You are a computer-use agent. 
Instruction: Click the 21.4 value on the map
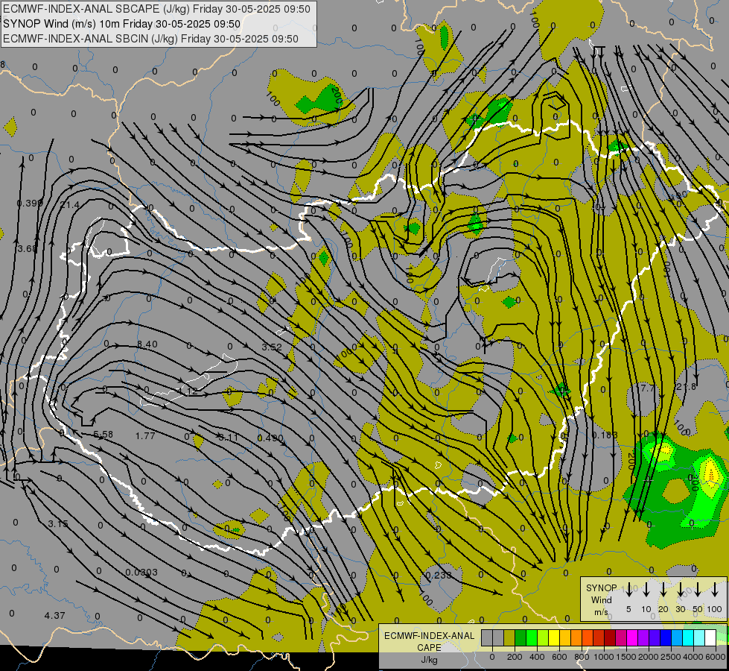(x=70, y=205)
